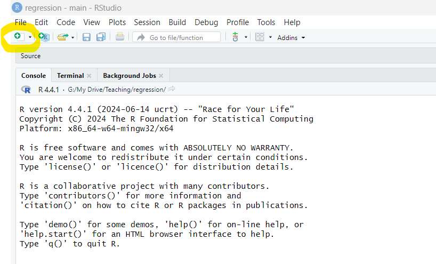Click the 'Platform: x86_64-w64-mingw32/x64' line

[96, 129]
